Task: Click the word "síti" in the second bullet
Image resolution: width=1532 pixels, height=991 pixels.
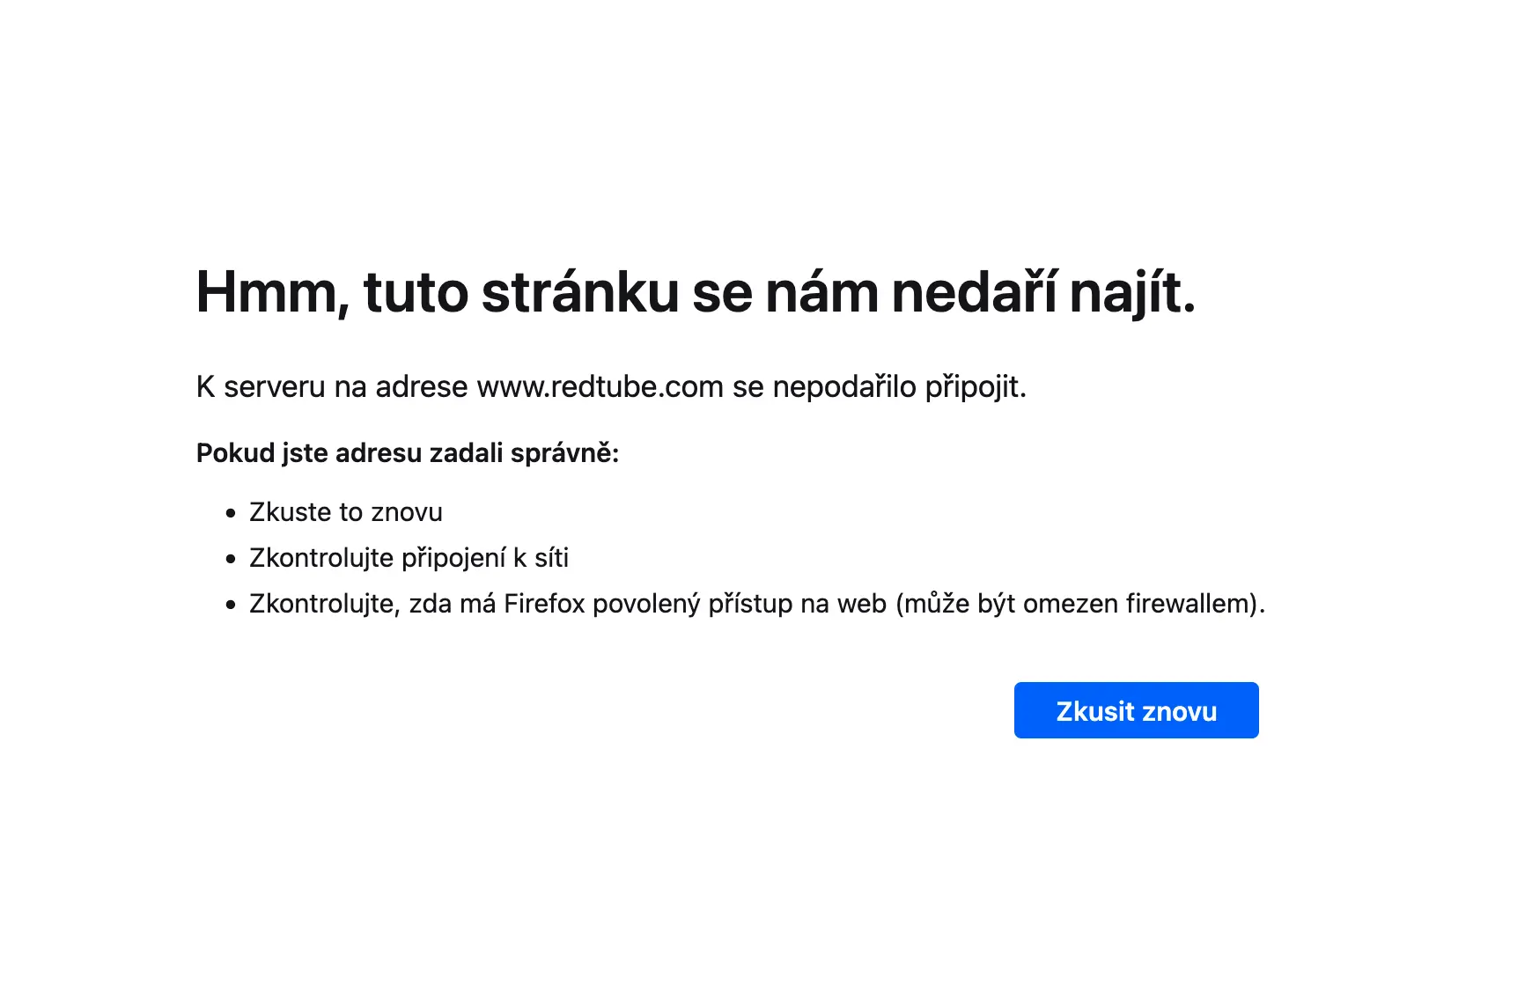Action: pyautogui.click(x=551, y=558)
